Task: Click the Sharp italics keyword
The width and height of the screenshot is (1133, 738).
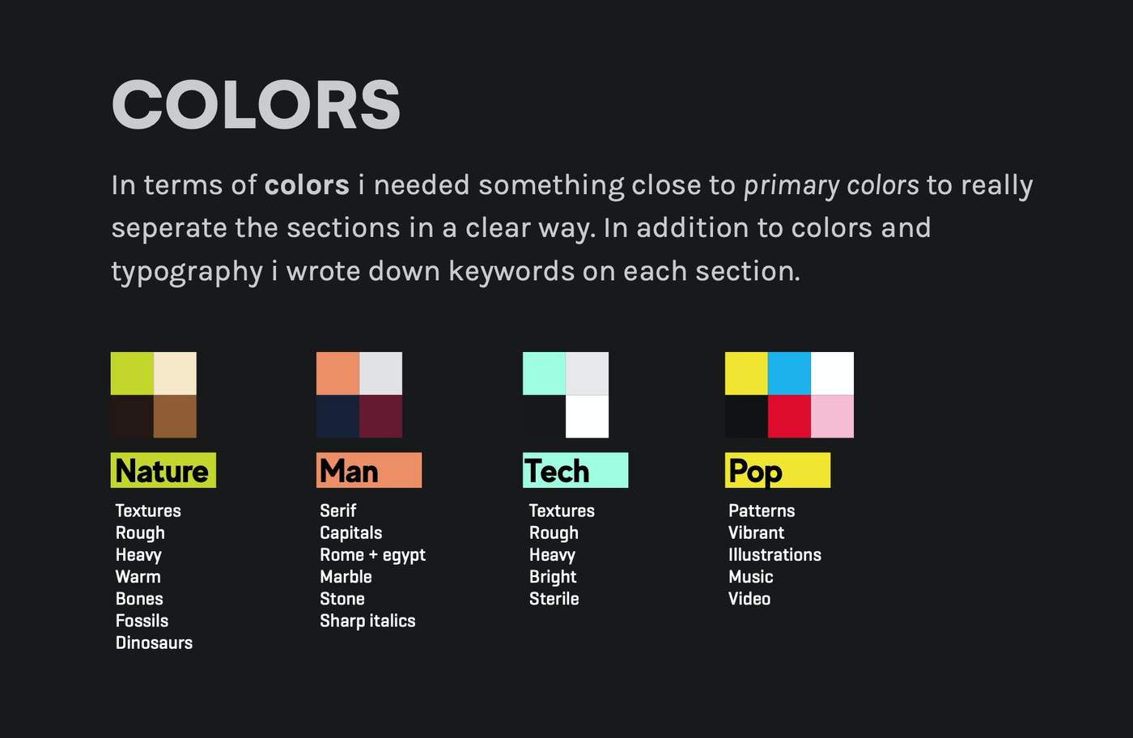Action: click(x=367, y=621)
